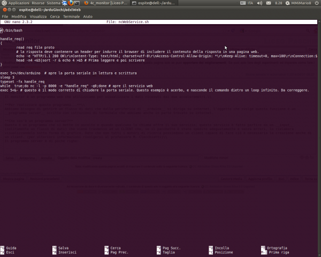This screenshot has height=257, width=321.
Task: Click the 'File: ncWebService.sh' header text
Action: coord(127,22)
